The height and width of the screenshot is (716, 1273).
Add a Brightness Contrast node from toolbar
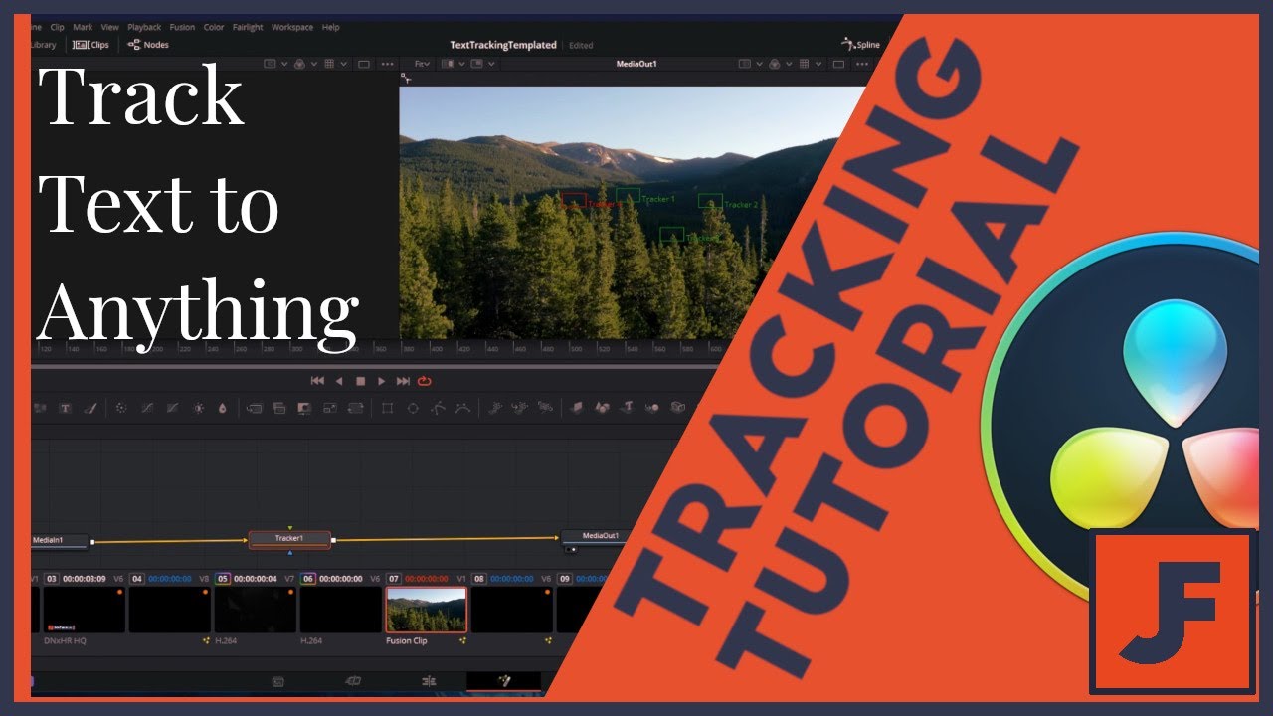pyautogui.click(x=198, y=408)
